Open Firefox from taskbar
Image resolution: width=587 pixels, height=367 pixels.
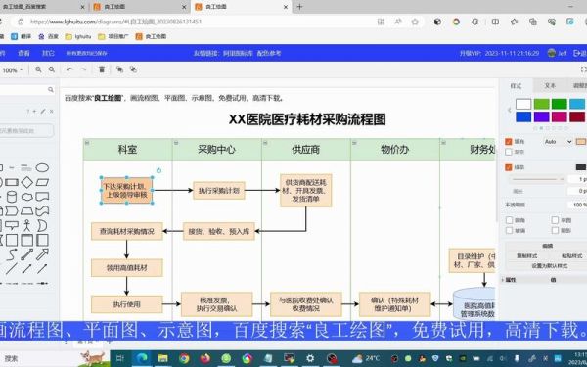click(204, 359)
